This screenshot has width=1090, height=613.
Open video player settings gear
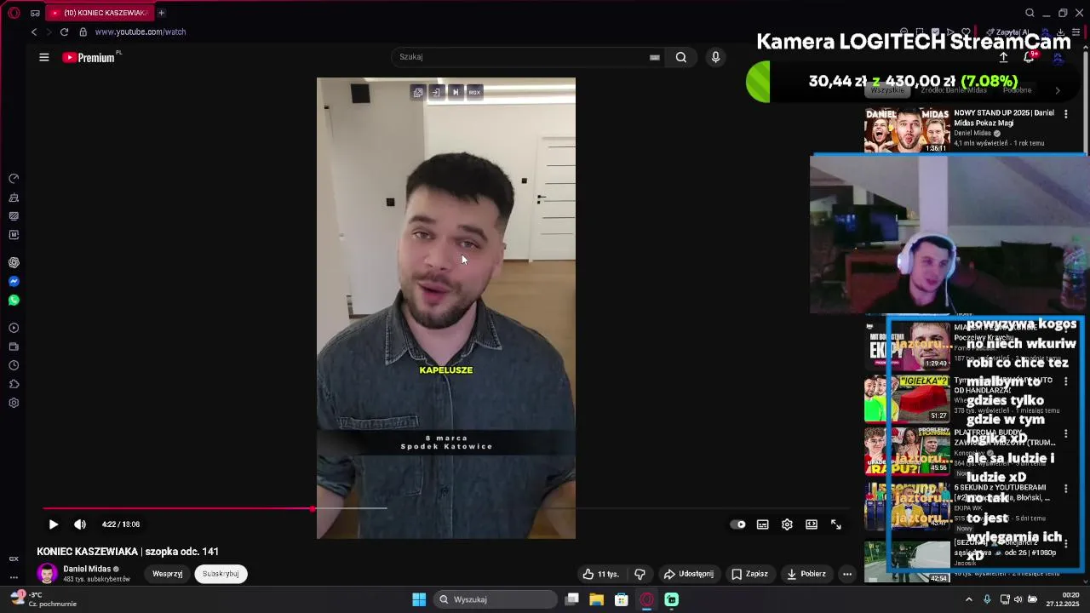(787, 524)
